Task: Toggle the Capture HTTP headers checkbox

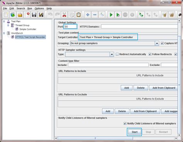Action: click(x=162, y=43)
